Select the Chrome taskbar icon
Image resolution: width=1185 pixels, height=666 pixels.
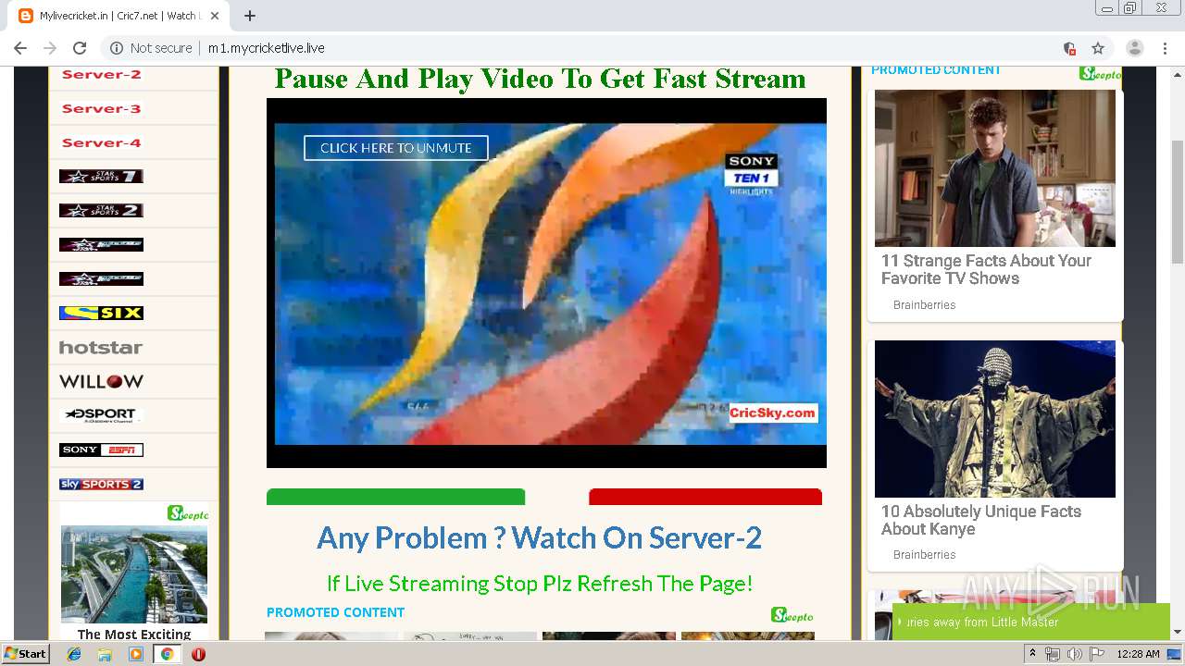coord(167,653)
